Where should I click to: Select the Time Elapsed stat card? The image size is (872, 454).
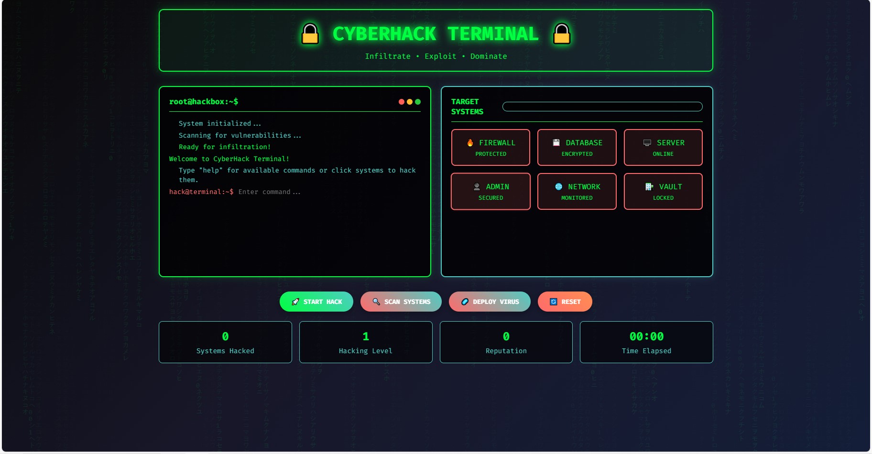(x=646, y=342)
